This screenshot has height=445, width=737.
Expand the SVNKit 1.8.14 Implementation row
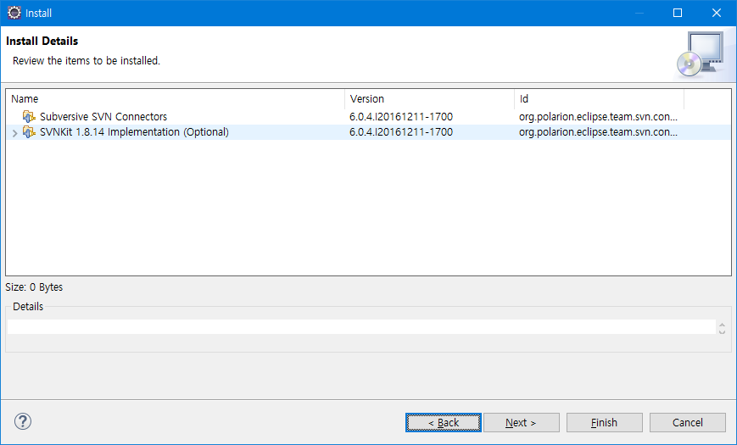[14, 133]
